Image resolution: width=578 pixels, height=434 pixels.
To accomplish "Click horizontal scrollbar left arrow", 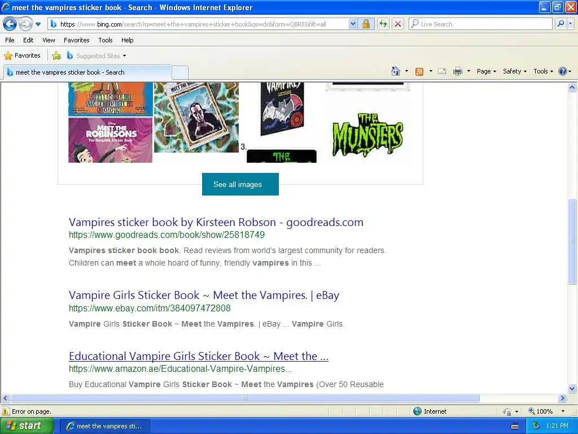I will click(x=5, y=398).
